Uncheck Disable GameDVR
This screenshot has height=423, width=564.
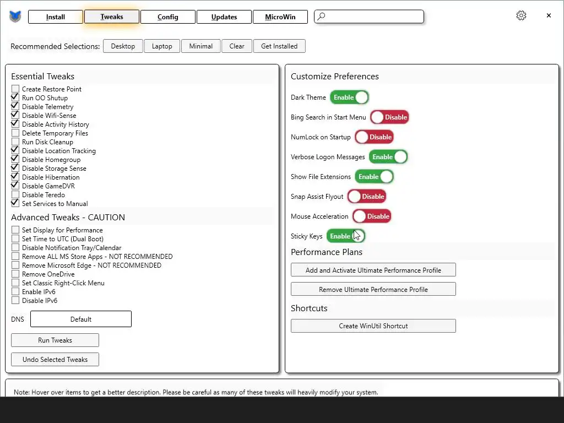coord(15,186)
